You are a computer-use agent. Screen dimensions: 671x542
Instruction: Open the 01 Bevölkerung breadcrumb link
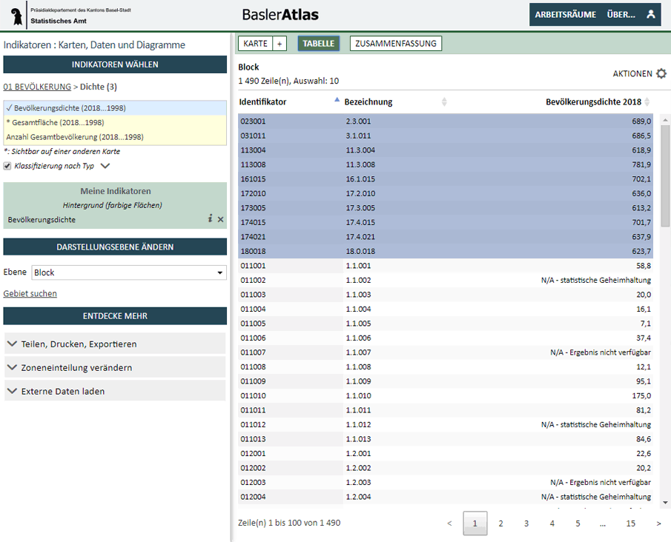pos(37,87)
